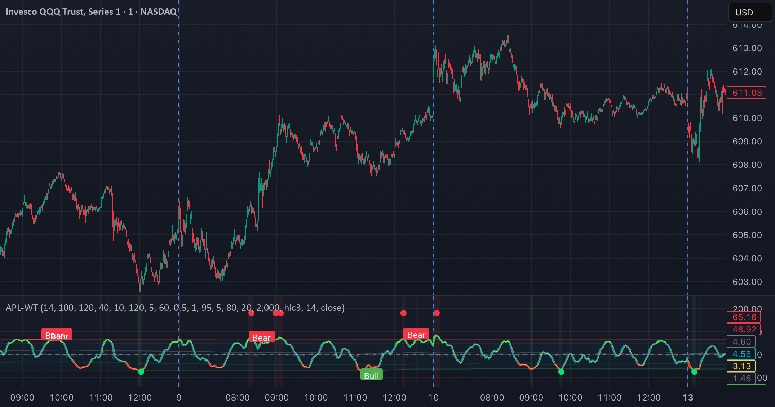Click the 605.00 price axis label
Image resolution: width=775 pixels, height=407 pixels.
pyautogui.click(x=747, y=235)
